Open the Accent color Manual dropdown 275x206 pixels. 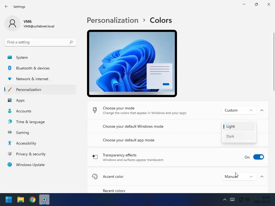239,176
